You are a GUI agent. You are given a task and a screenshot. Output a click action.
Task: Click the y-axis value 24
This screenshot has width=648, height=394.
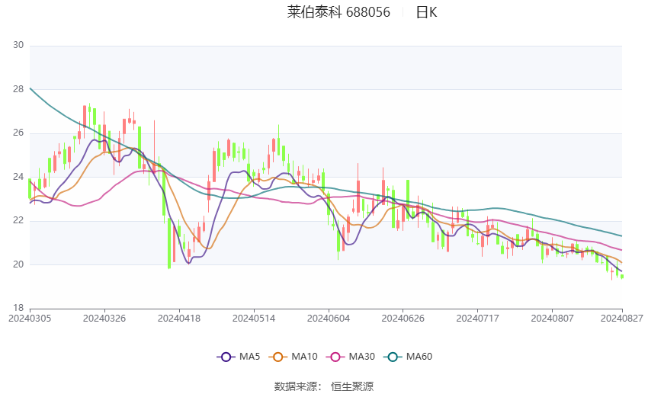(x=18, y=176)
